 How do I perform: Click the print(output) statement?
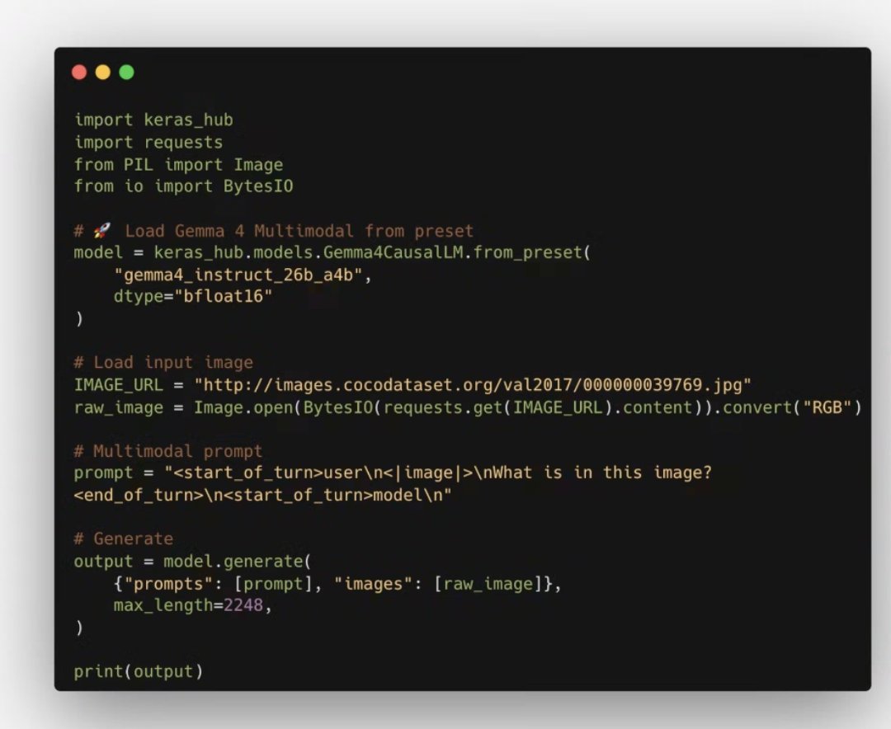click(138, 671)
